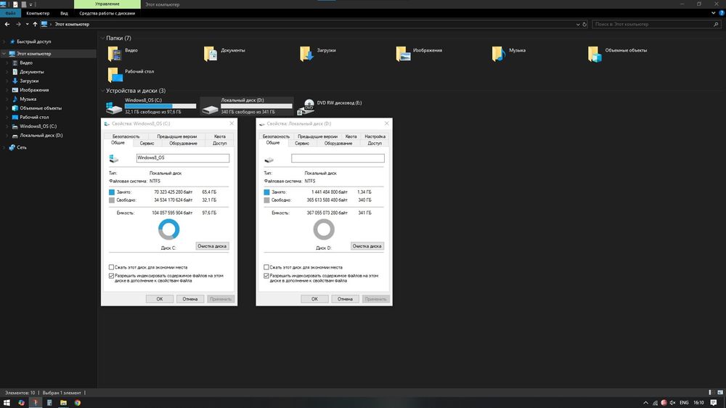The height and width of the screenshot is (408, 726).
Task: Go back with the left arrow navigation button
Action: tap(7, 24)
